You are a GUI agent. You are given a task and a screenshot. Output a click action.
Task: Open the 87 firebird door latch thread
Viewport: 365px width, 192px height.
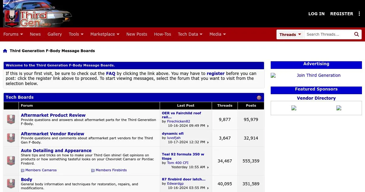click(x=184, y=179)
